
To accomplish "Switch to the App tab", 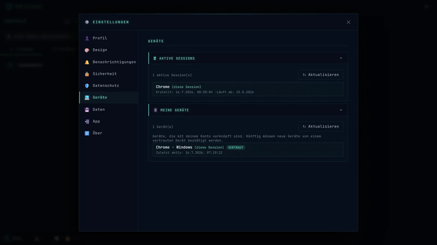I will pyautogui.click(x=109, y=121).
